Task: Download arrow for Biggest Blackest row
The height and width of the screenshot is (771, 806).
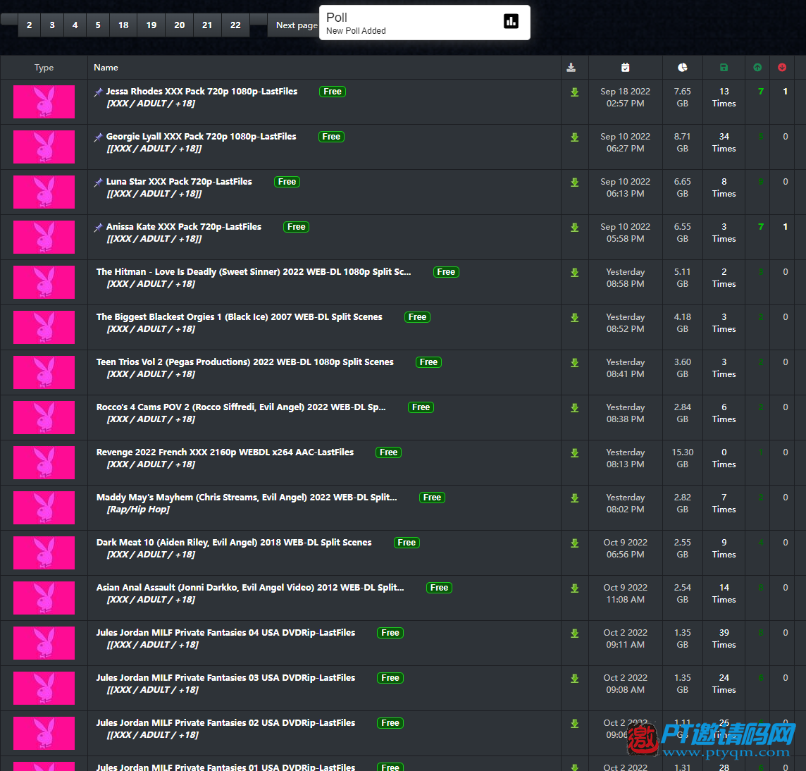Action: [575, 318]
